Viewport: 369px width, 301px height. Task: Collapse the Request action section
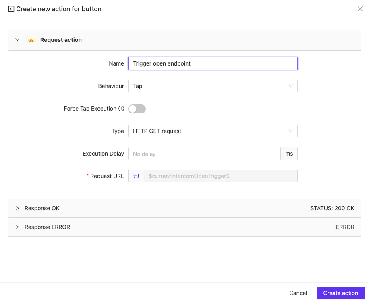(x=17, y=40)
